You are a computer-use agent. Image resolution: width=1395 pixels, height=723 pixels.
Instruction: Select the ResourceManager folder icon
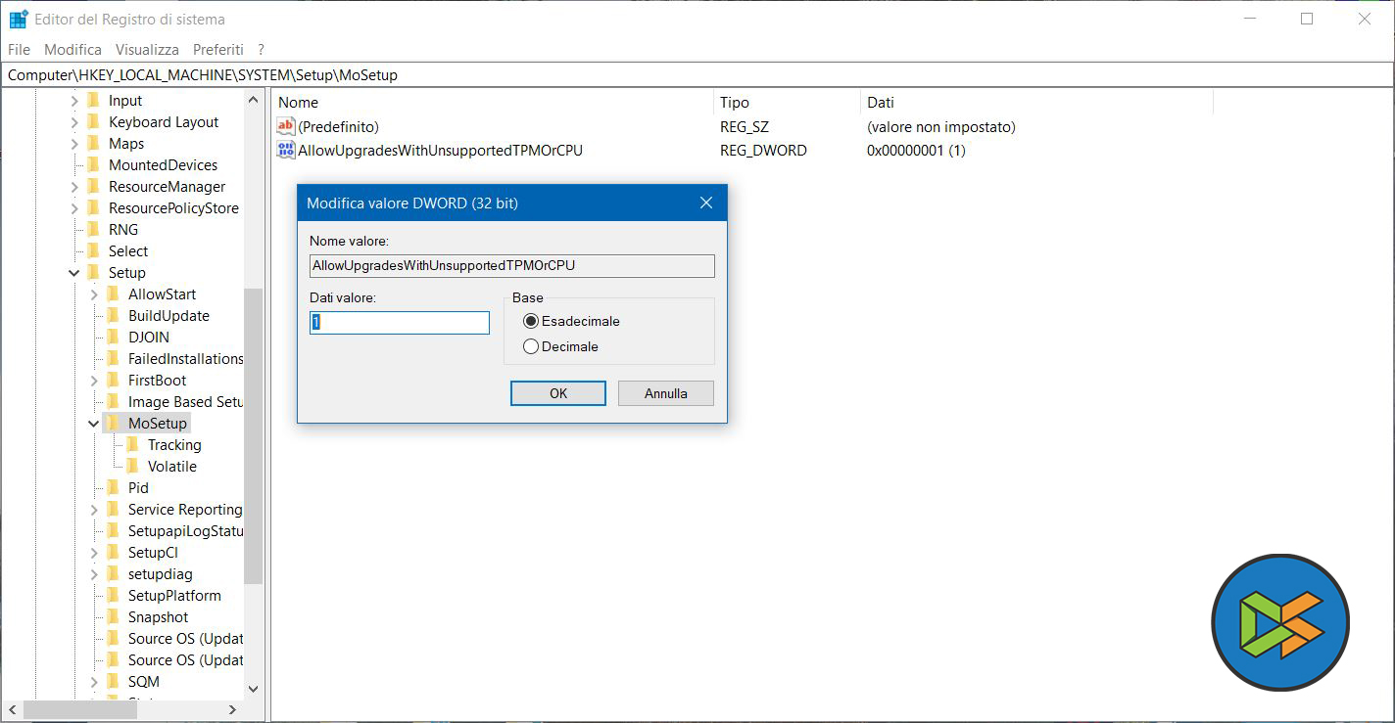click(93, 186)
